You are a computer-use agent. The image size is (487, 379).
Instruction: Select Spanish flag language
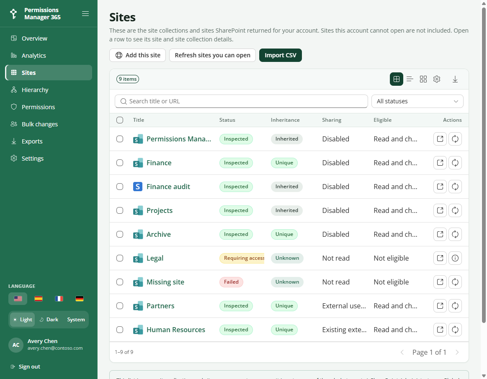(x=39, y=299)
